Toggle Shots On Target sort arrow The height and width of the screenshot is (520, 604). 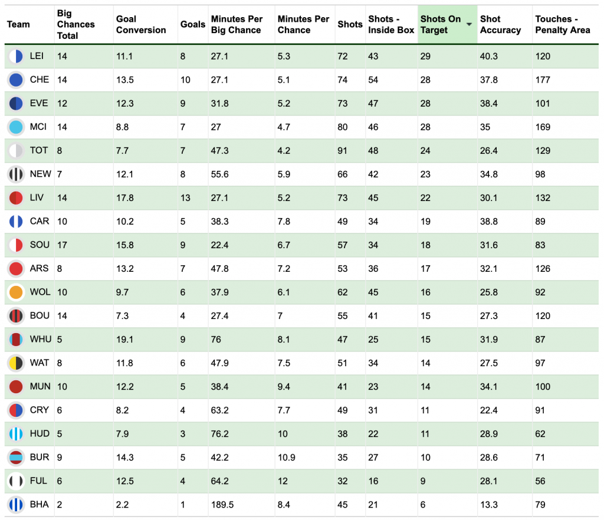(469, 24)
